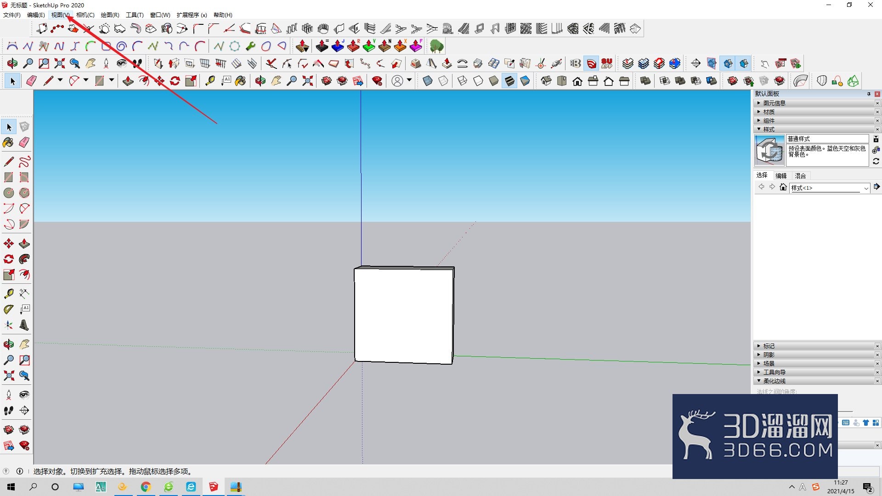
Task: Activate the Orbit tool in left toolbar
Action: (x=8, y=344)
